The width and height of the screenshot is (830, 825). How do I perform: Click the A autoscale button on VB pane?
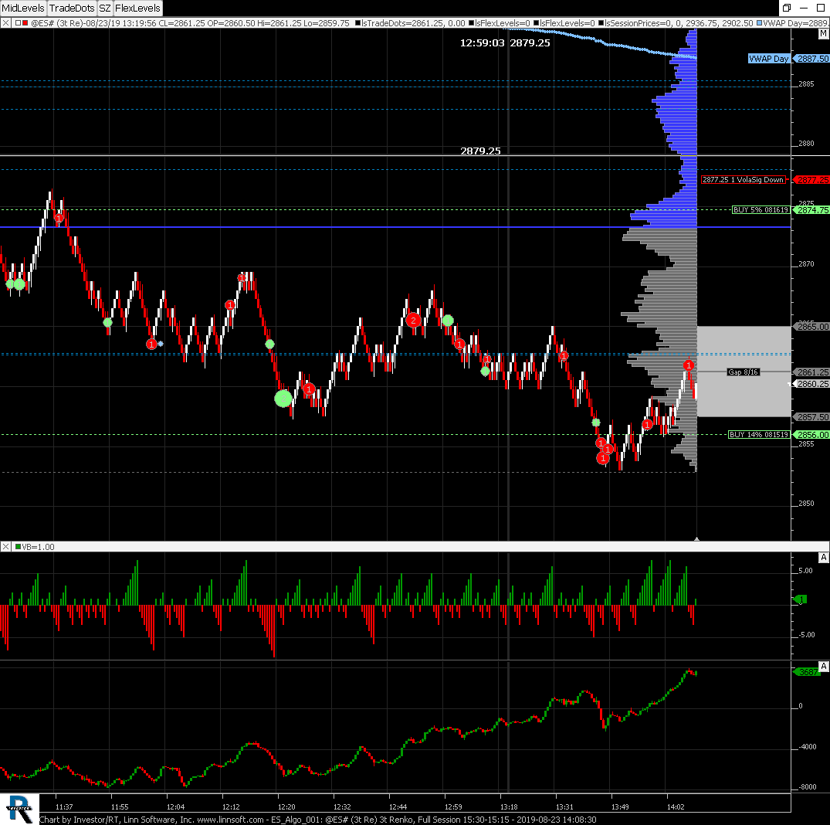(x=823, y=557)
